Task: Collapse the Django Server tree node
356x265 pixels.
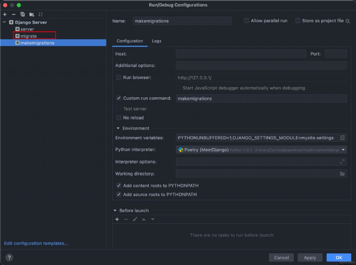Action: tap(4, 22)
